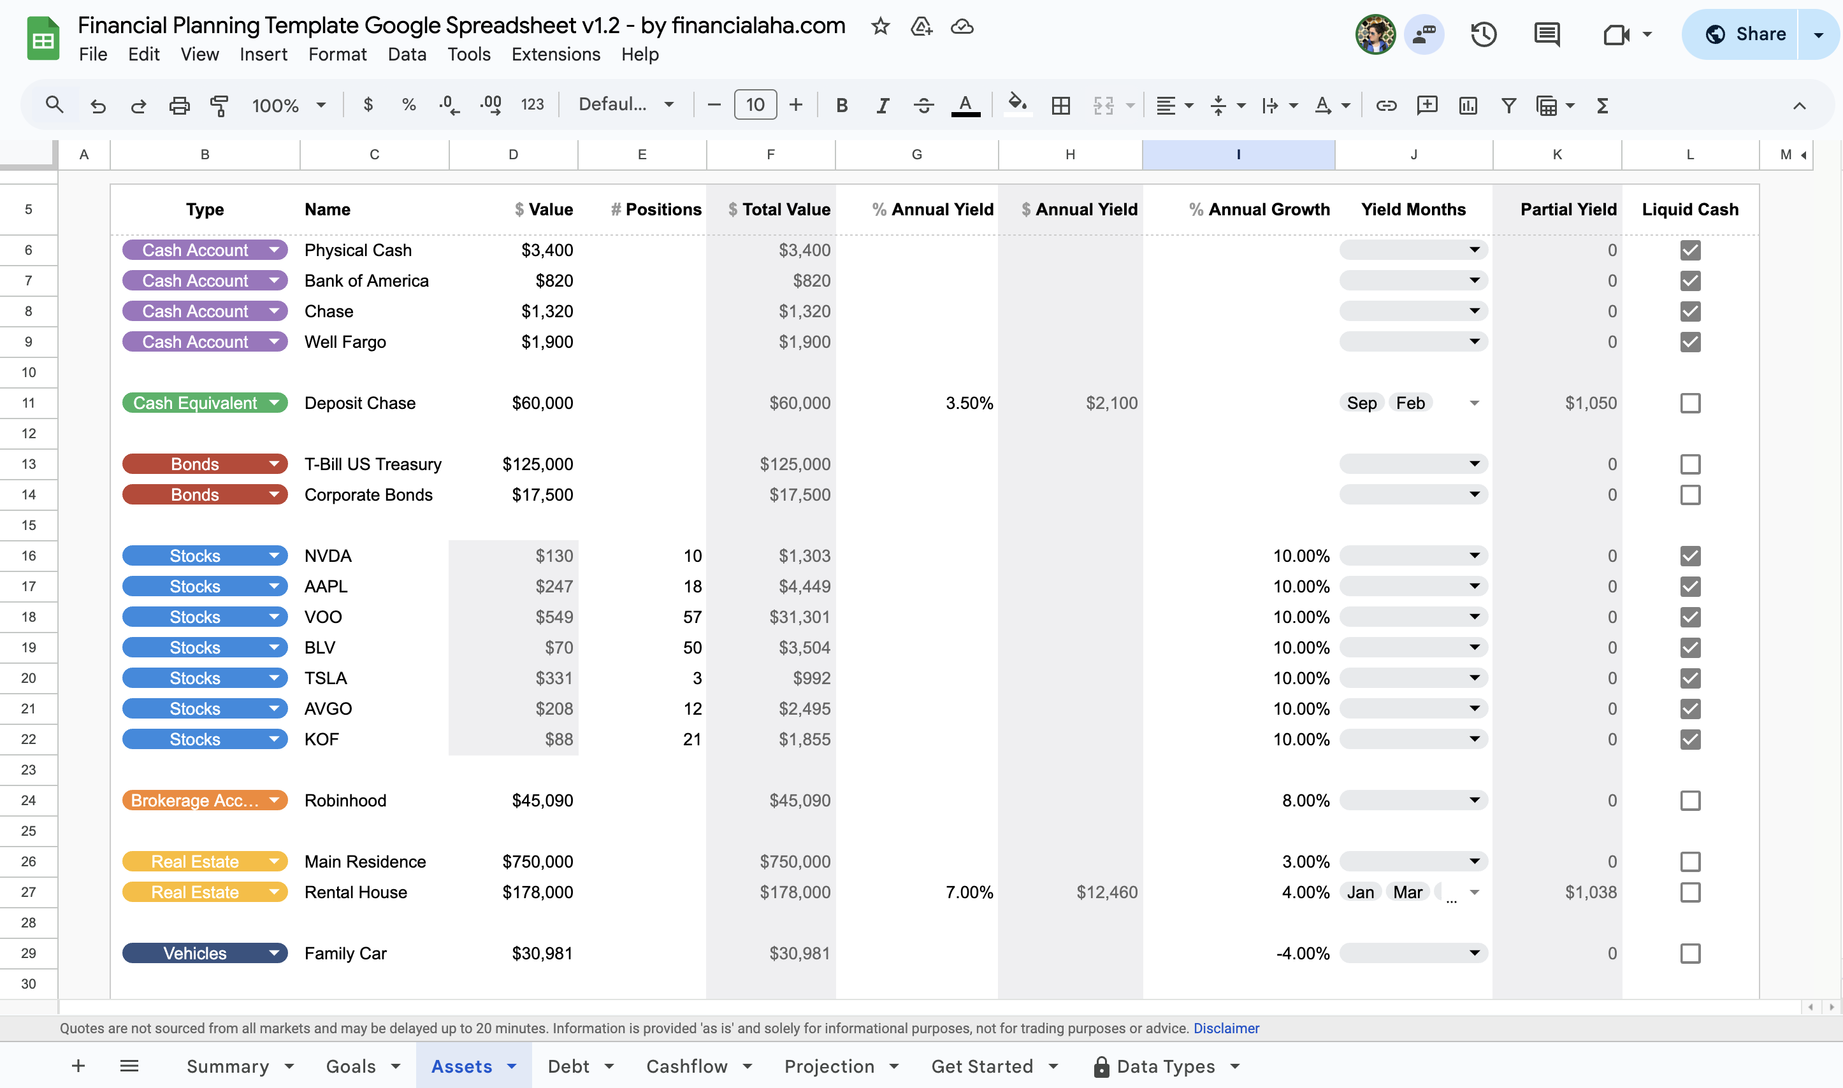Select the Paint format tool

pyautogui.click(x=219, y=105)
